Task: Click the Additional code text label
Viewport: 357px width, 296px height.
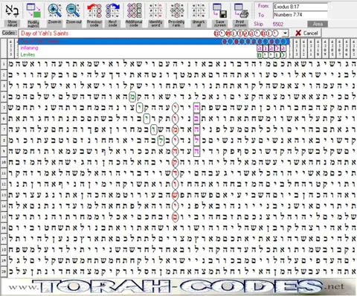Action: click(x=134, y=23)
